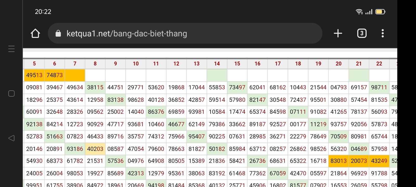Tap the browser home icon
The image size is (416, 187).
click(35, 33)
